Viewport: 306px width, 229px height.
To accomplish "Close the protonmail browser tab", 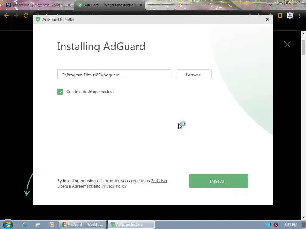I will (x=69, y=5).
